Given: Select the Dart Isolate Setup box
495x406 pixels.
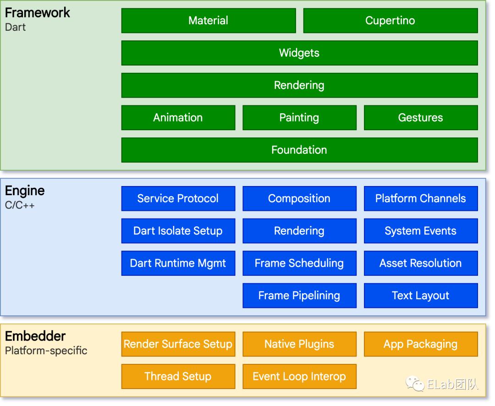Looking at the screenshot, I should 178,230.
